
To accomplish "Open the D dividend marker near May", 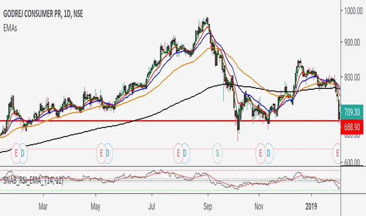I will point(108,154).
